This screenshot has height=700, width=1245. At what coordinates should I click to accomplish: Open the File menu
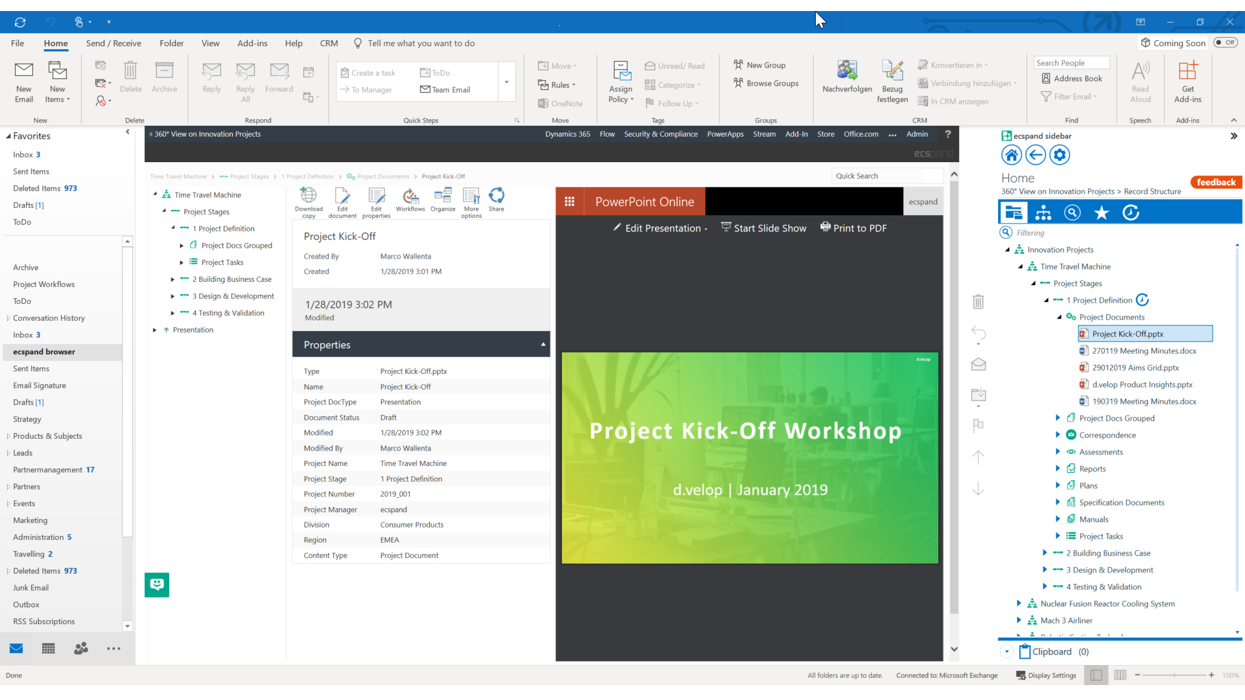18,43
